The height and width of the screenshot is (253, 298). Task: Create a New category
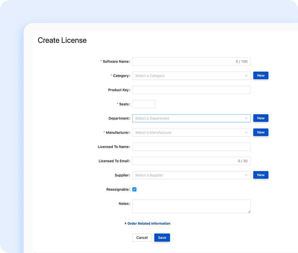point(261,76)
